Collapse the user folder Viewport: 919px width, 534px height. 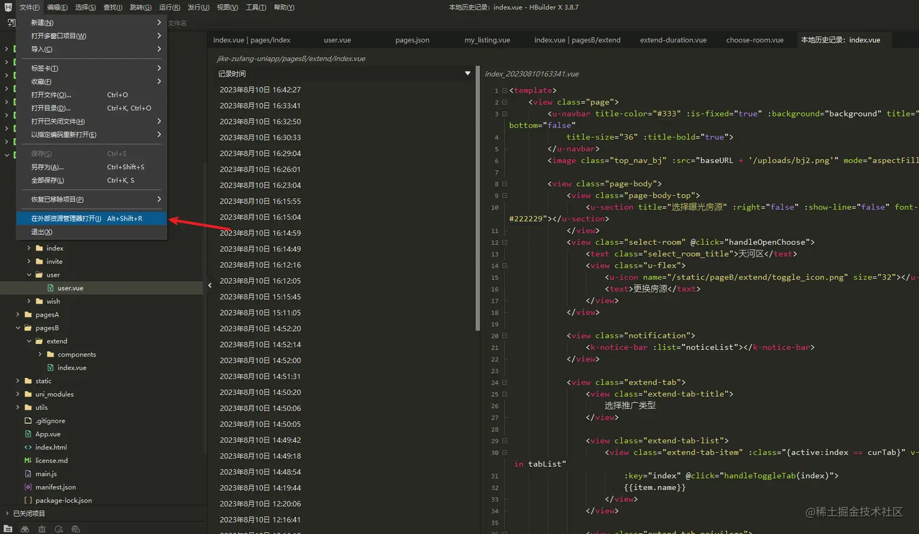[29, 275]
